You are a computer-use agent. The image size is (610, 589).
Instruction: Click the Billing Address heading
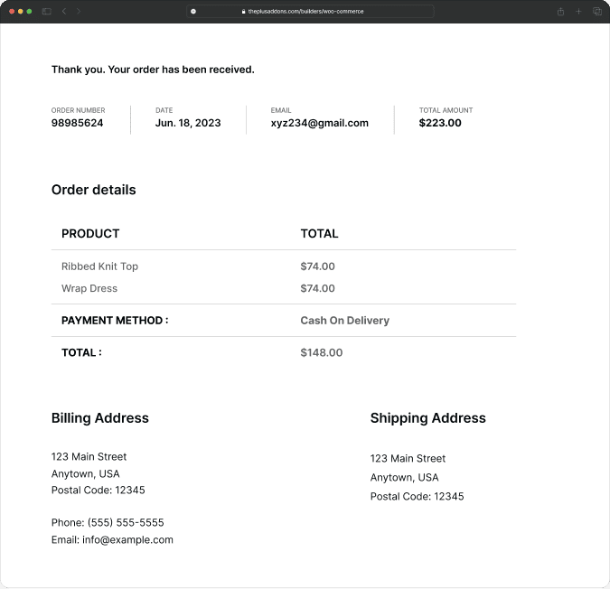(100, 418)
